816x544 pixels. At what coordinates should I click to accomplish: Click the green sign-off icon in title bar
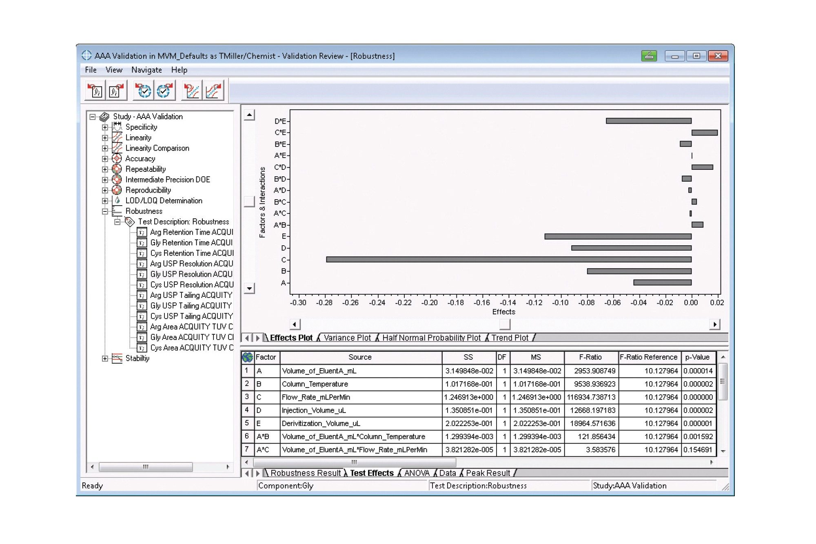point(649,56)
